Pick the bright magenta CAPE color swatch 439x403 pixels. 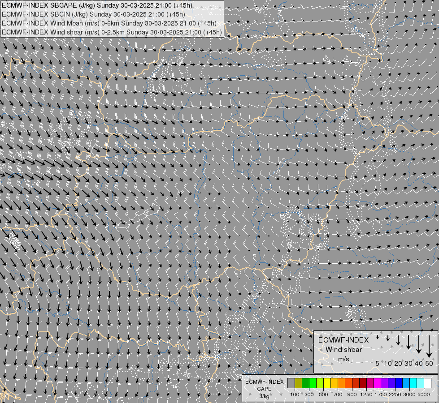378,383
